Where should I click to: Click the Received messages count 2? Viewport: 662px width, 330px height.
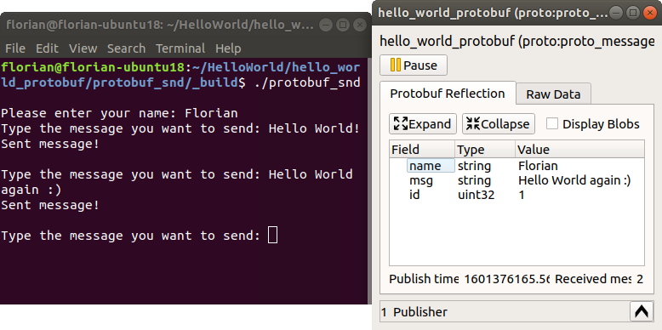click(x=640, y=279)
